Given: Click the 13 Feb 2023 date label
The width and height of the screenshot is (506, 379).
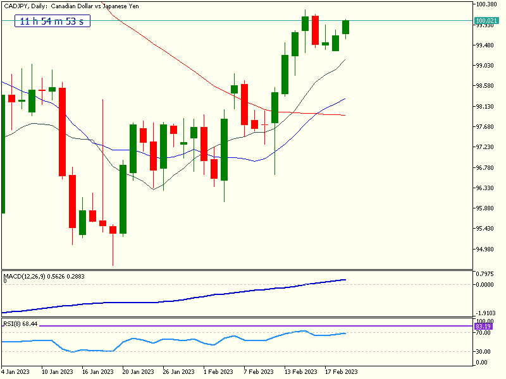Looking at the screenshot, I should pyautogui.click(x=301, y=371).
